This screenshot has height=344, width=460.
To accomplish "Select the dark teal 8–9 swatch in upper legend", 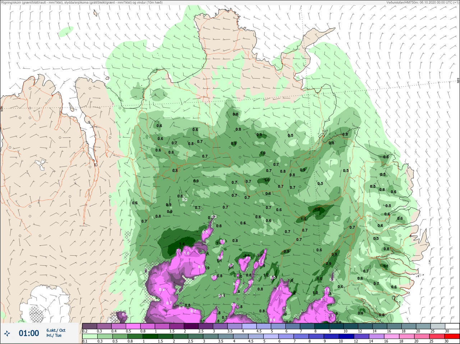I will pos(322,326).
